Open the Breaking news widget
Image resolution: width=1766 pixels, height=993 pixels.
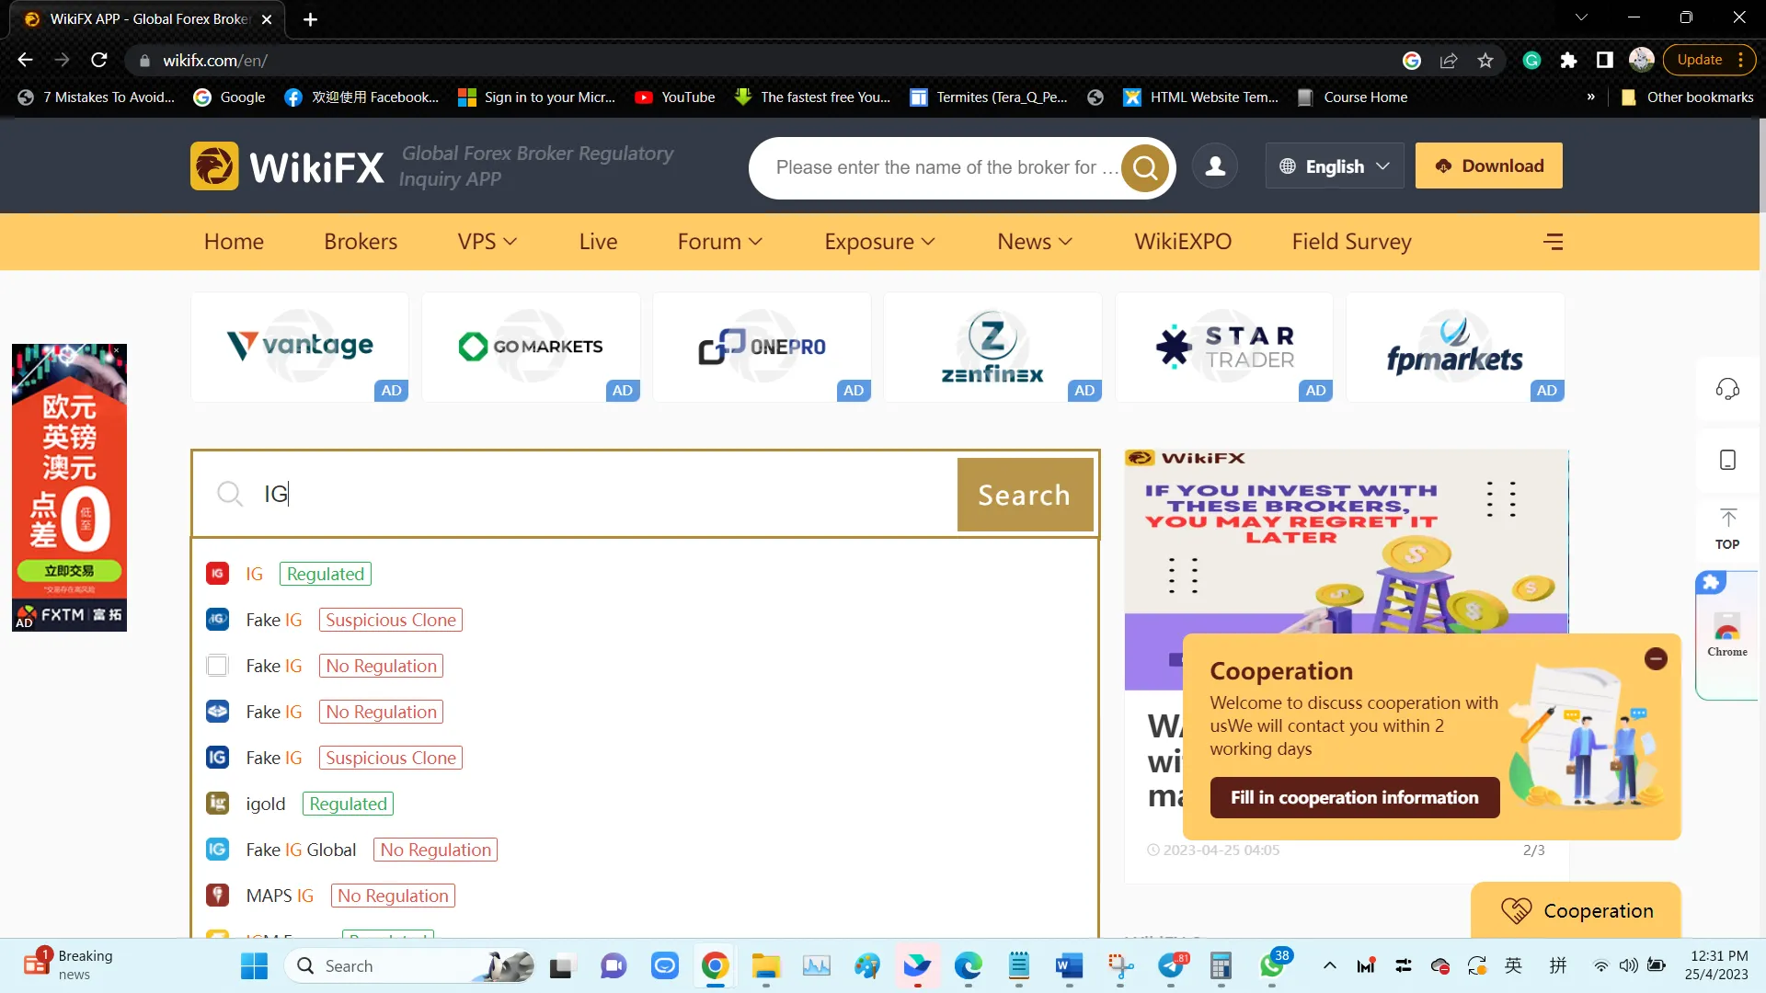tap(69, 965)
